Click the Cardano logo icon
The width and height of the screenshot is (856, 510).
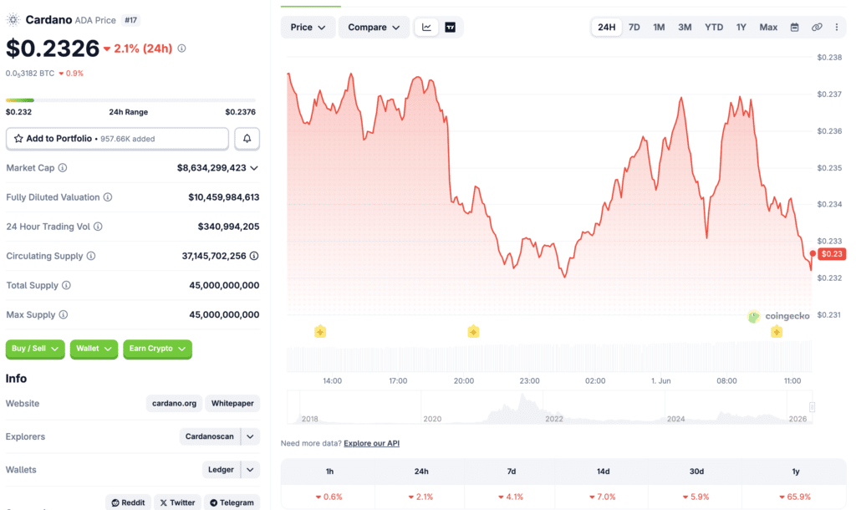pos(13,20)
